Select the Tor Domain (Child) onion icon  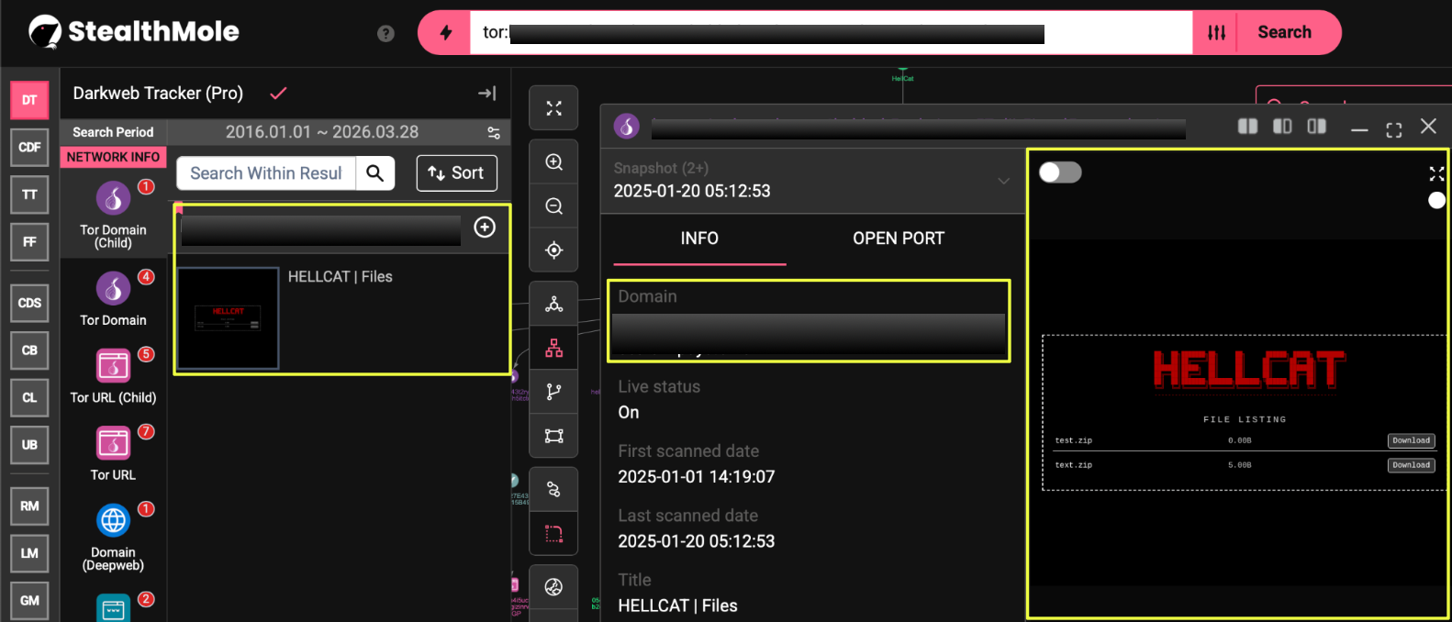pos(113,197)
